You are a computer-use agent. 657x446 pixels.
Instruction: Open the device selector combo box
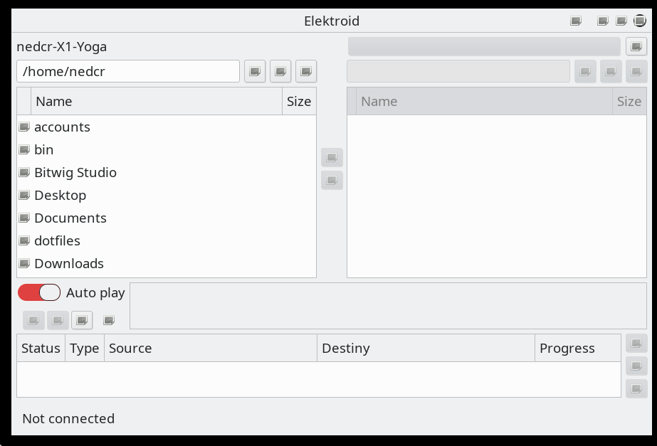coord(484,46)
